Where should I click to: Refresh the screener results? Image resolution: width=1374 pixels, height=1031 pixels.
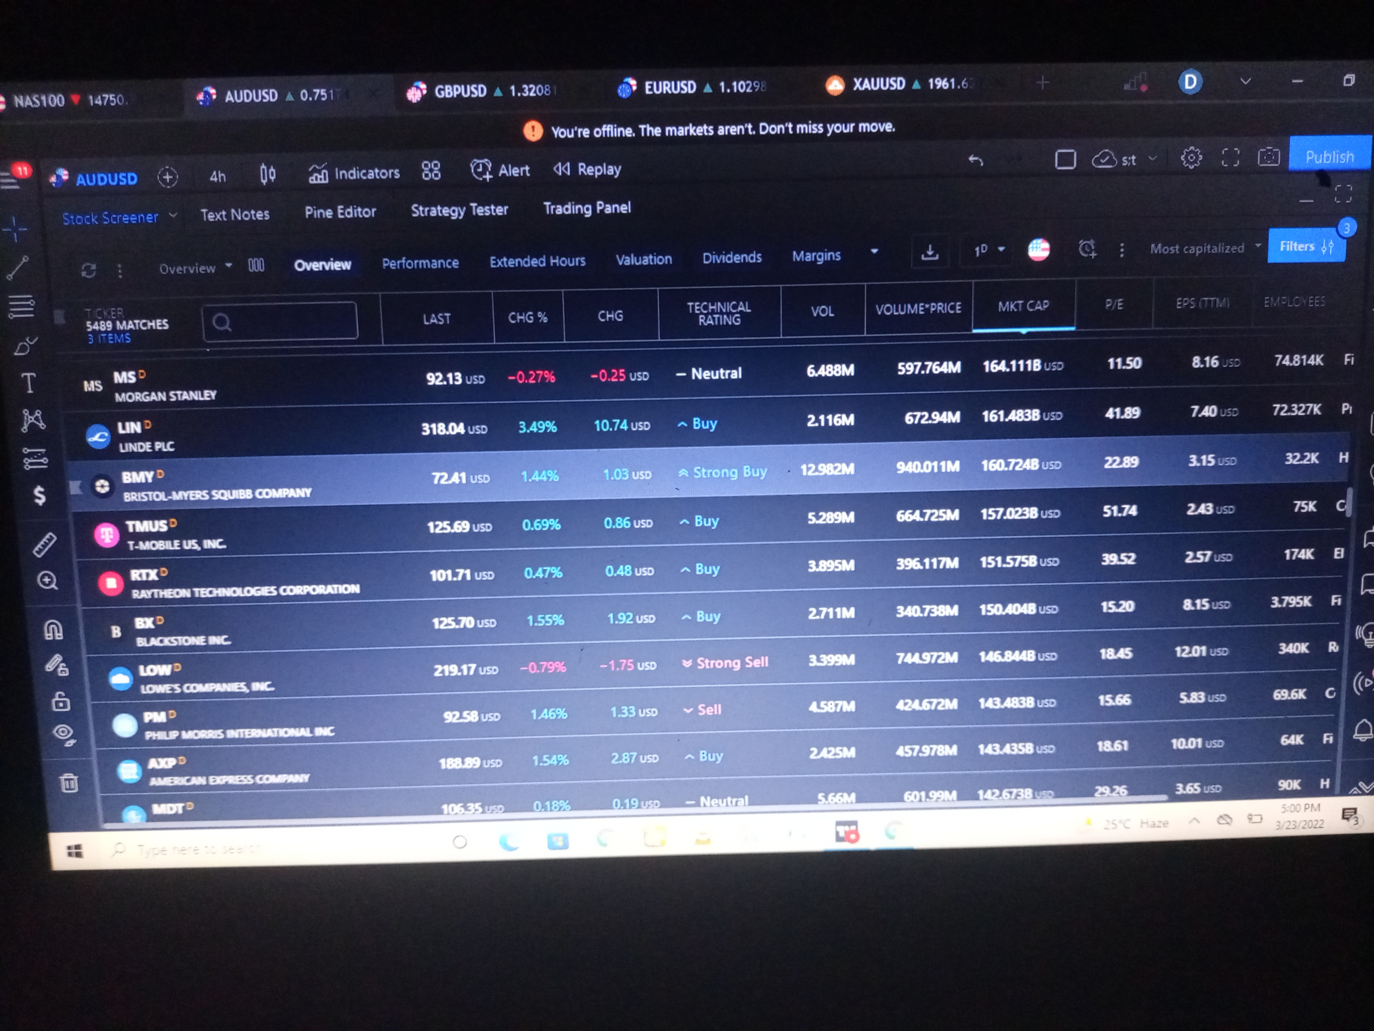pos(89,270)
